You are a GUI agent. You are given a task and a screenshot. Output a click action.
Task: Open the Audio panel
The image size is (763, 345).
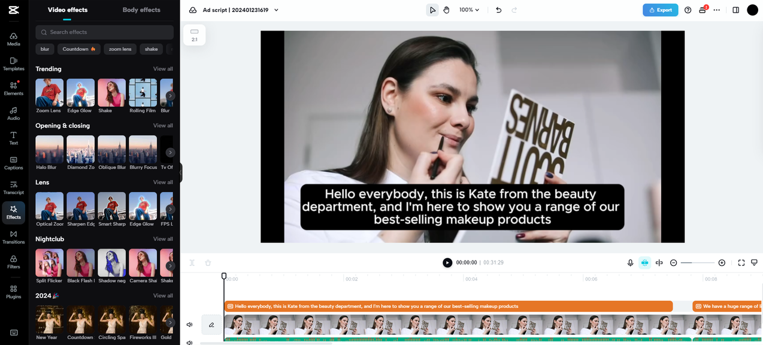[14, 114]
